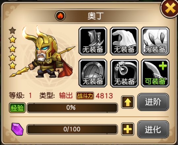Click Odin's hero portrait
Image resolution: width=178 pixels, height=145 pixels.
coord(43,52)
